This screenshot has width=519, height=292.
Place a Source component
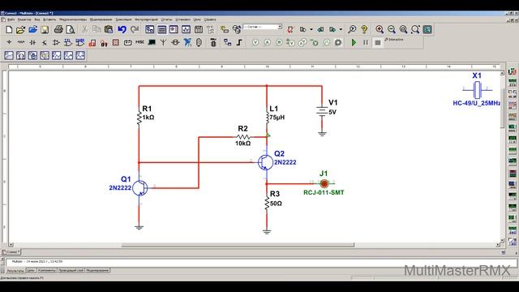pyautogui.click(x=9, y=42)
